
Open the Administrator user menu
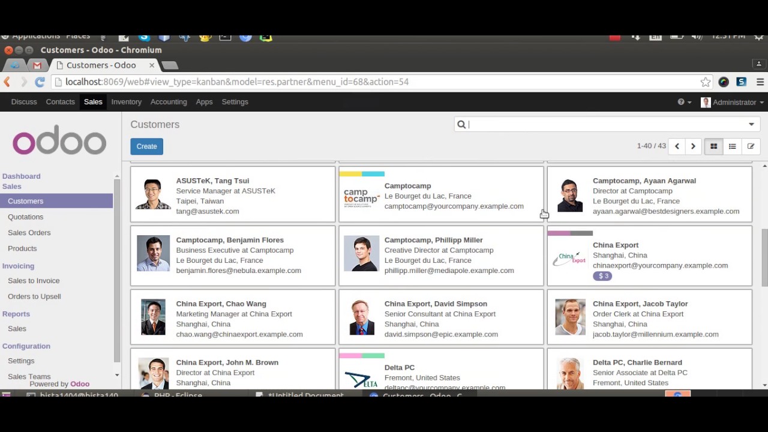733,103
